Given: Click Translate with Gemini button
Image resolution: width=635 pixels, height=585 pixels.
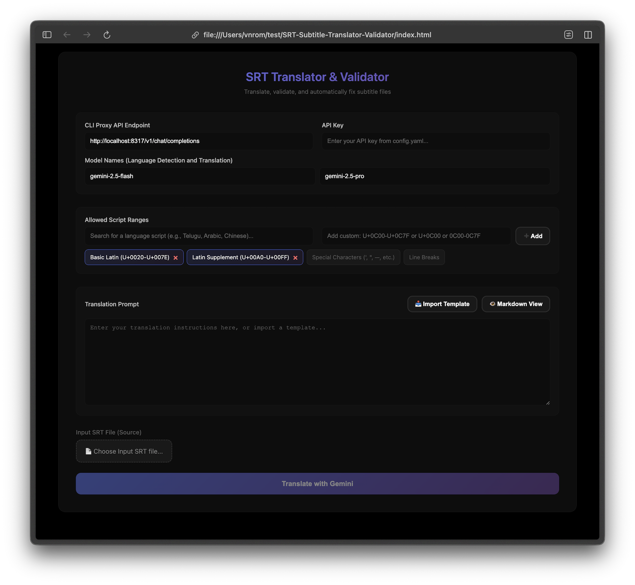Looking at the screenshot, I should 317,483.
